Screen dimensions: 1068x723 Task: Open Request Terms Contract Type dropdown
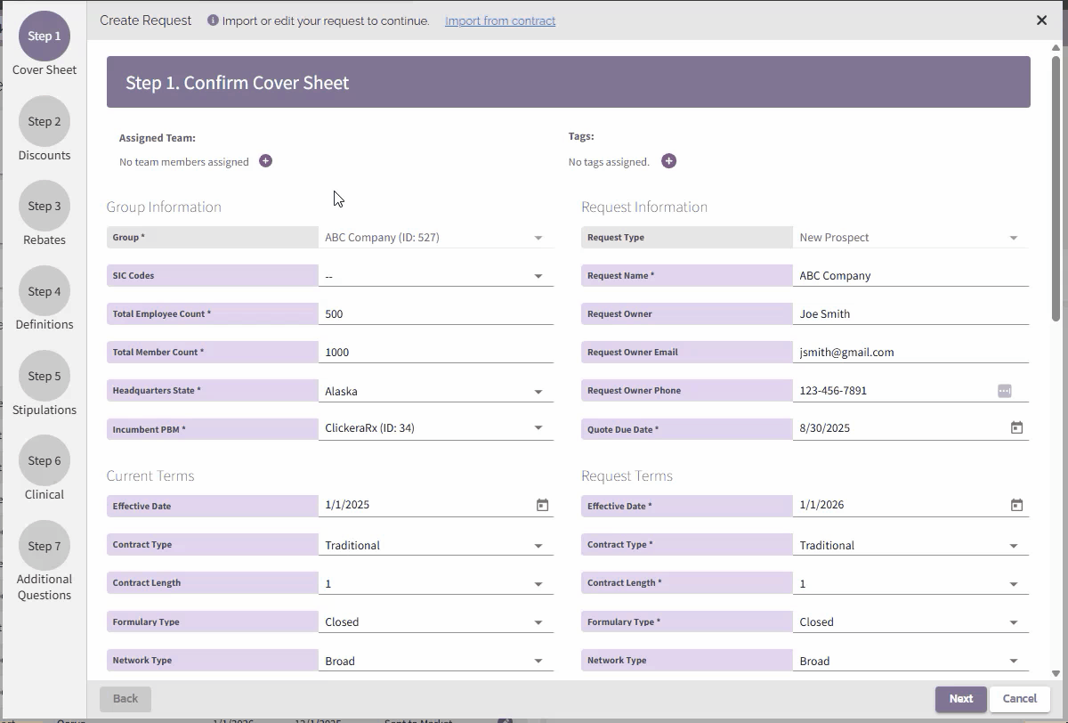[1013, 546]
